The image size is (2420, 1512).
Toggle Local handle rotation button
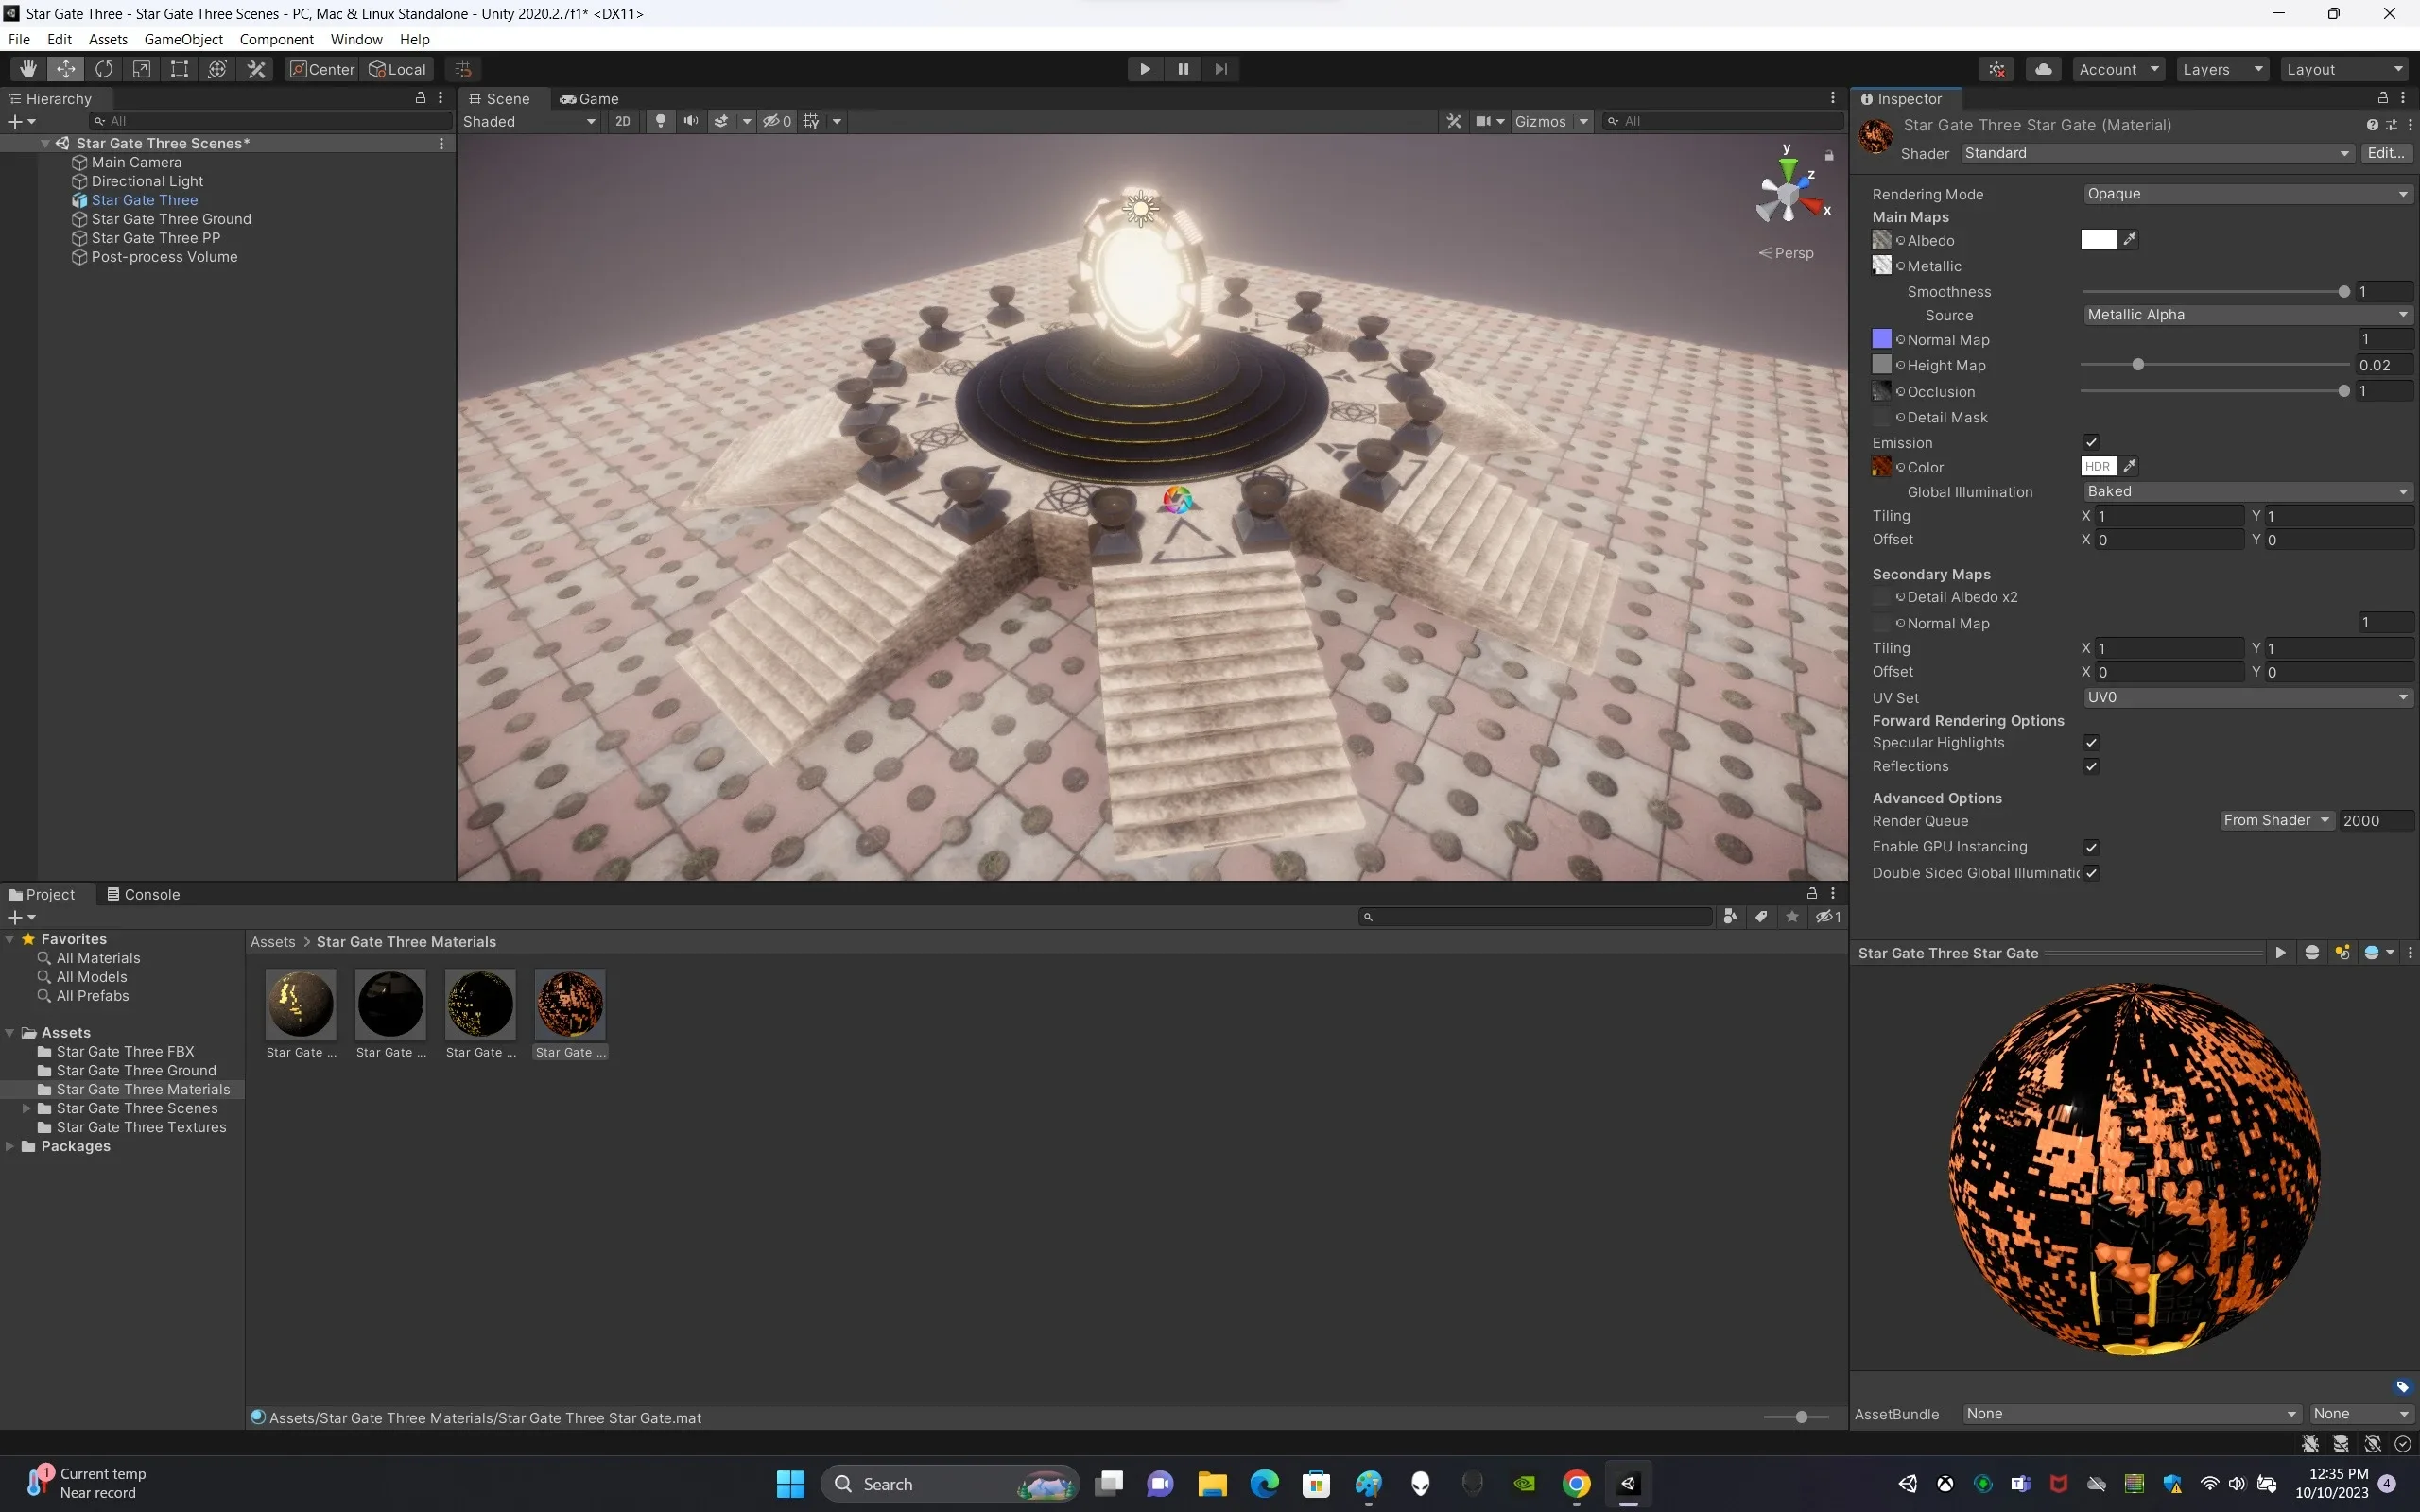click(x=398, y=69)
